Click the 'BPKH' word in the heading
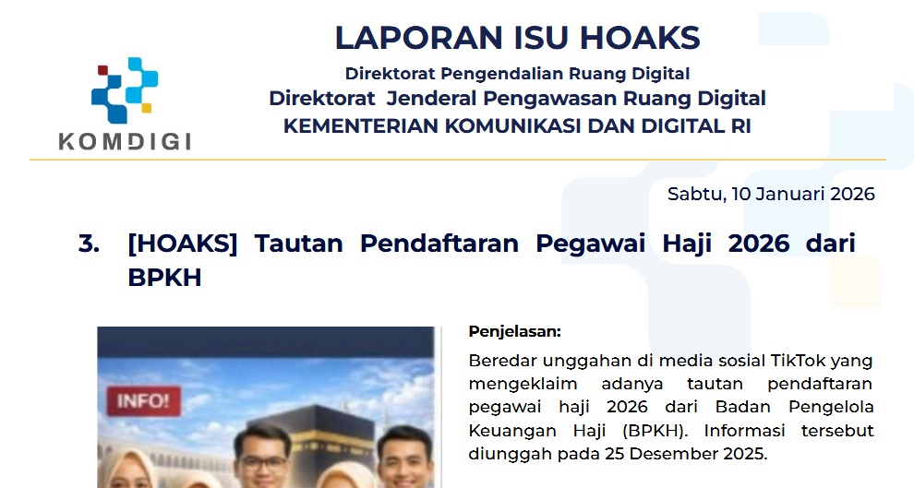Viewport: 914px width, 488px height. [164, 278]
